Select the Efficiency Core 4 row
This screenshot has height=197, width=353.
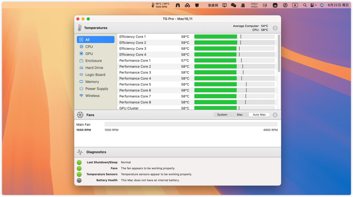coord(197,54)
